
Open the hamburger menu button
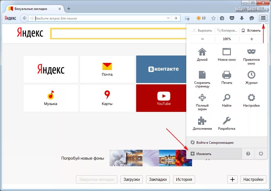263,18
